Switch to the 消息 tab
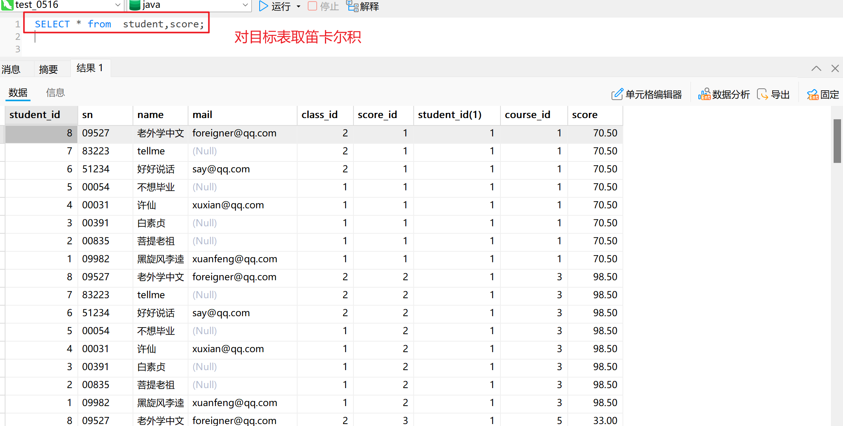 (x=11, y=69)
